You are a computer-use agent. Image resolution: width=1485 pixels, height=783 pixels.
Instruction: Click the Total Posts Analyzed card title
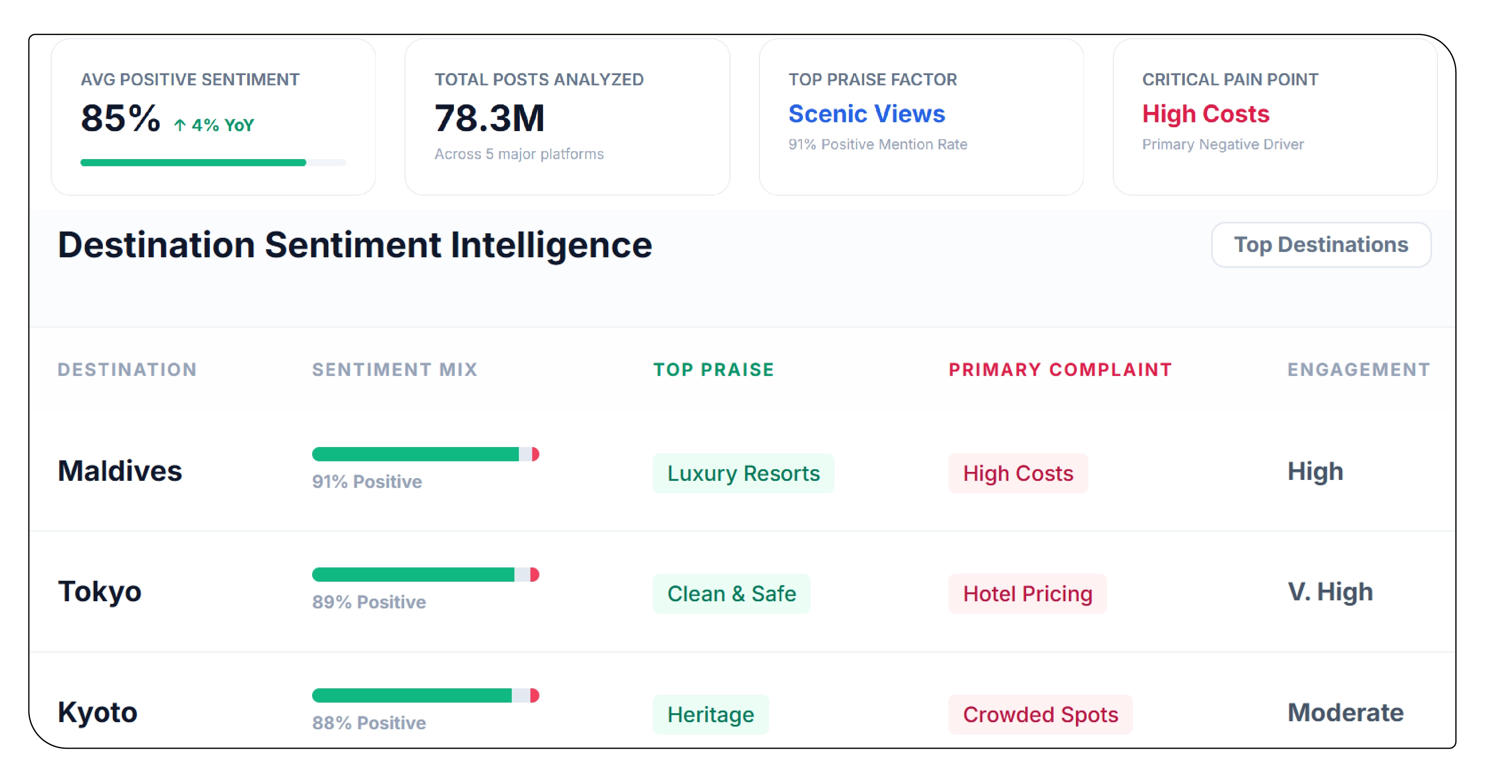pos(539,80)
